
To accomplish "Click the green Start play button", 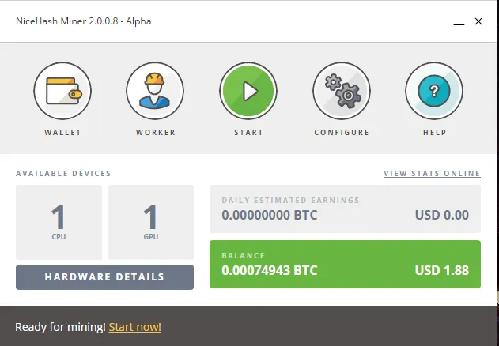I will [x=248, y=91].
